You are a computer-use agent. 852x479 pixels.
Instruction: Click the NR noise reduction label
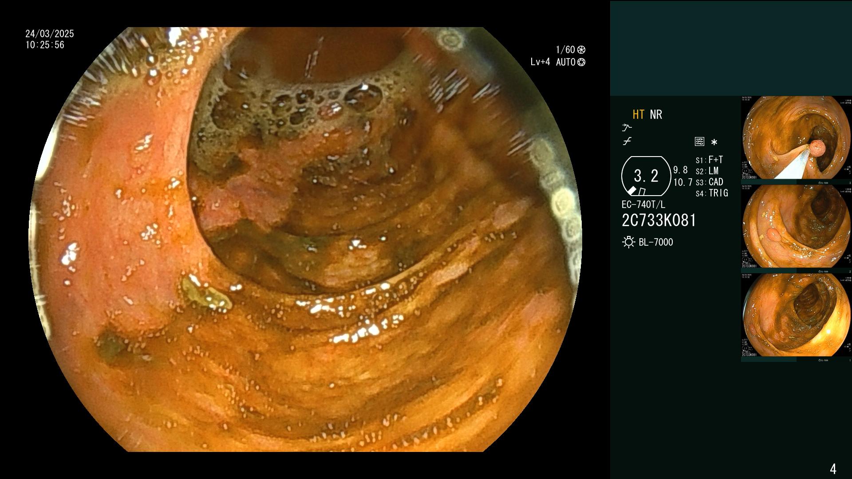656,114
